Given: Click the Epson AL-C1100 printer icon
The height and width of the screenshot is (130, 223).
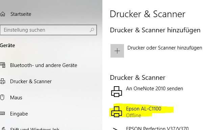Looking at the screenshot, I should pyautogui.click(x=117, y=112).
